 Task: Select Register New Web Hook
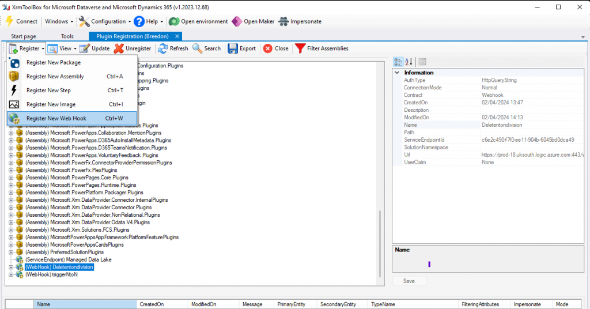pyautogui.click(x=56, y=118)
